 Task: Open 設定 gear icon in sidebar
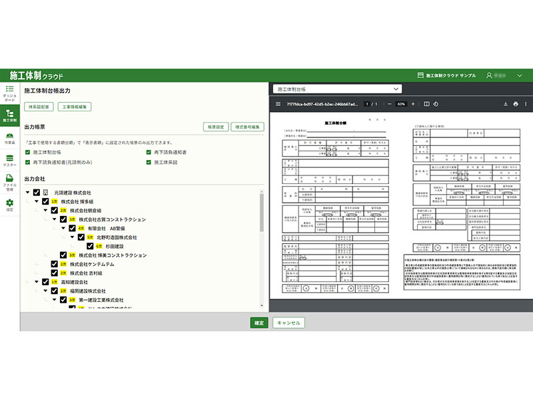coord(9,203)
